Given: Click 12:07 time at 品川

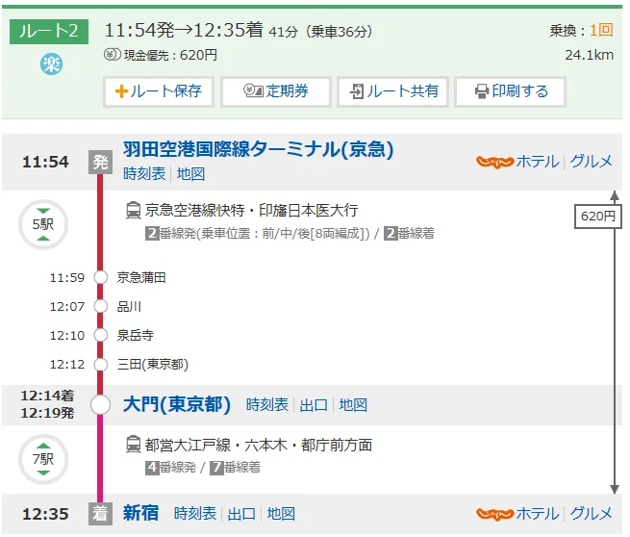Looking at the screenshot, I should 67,307.
